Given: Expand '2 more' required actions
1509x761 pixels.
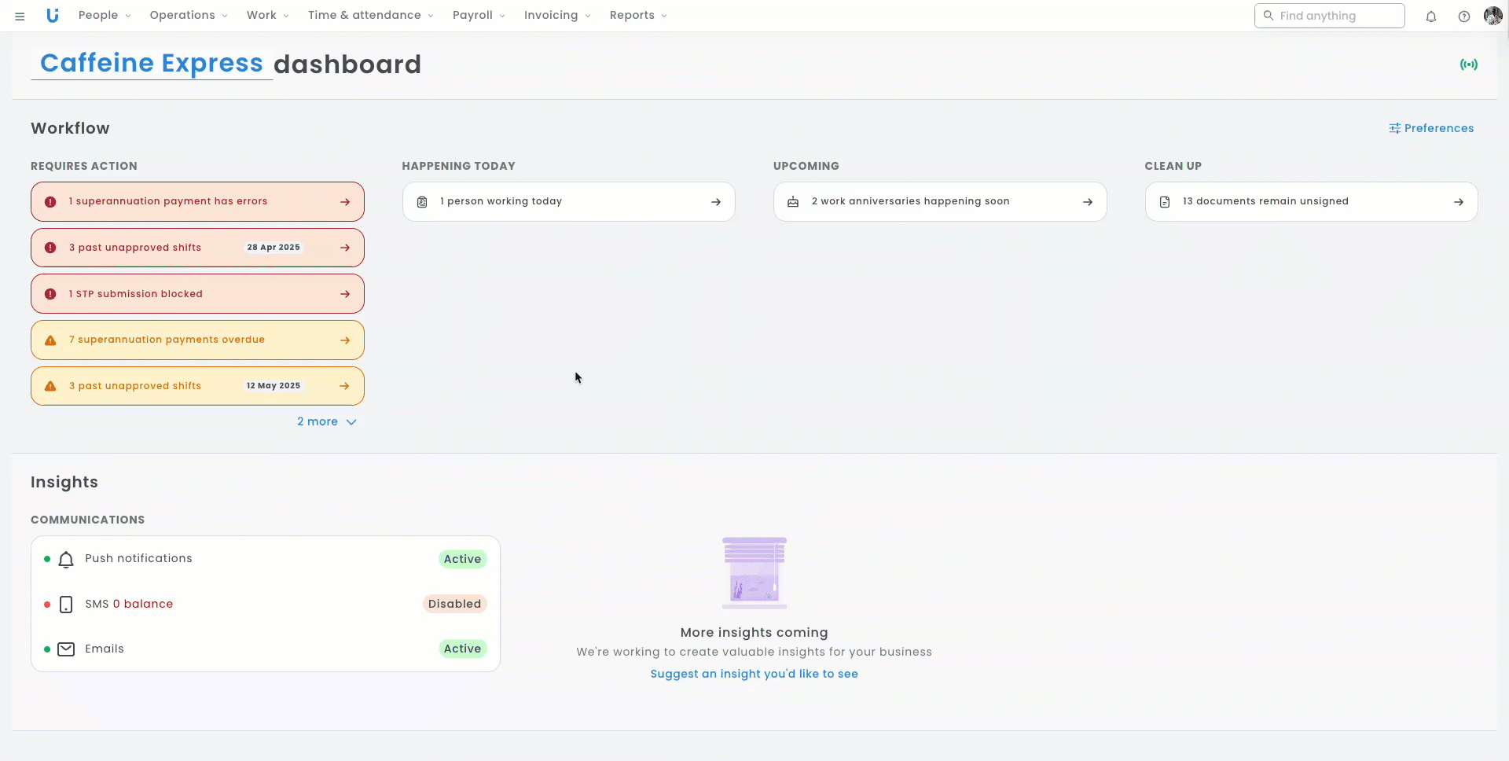Looking at the screenshot, I should pos(326,422).
